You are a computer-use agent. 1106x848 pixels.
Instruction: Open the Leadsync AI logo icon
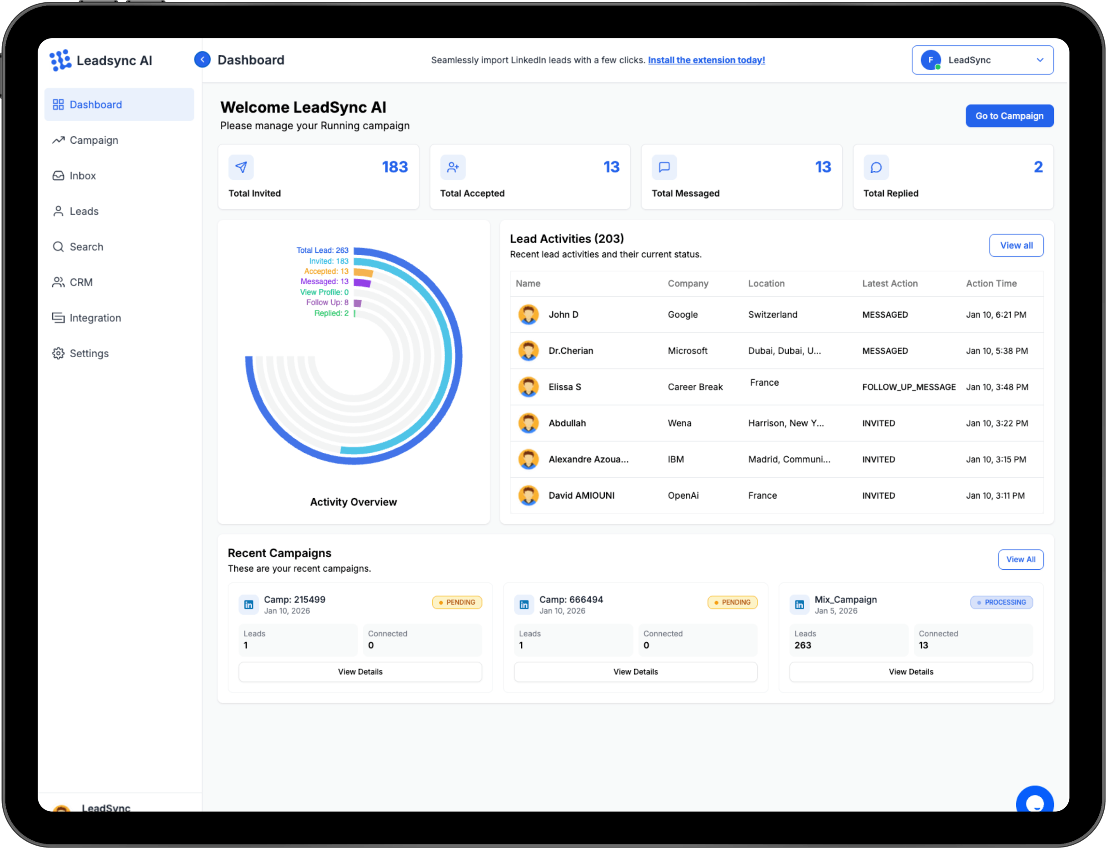click(61, 60)
